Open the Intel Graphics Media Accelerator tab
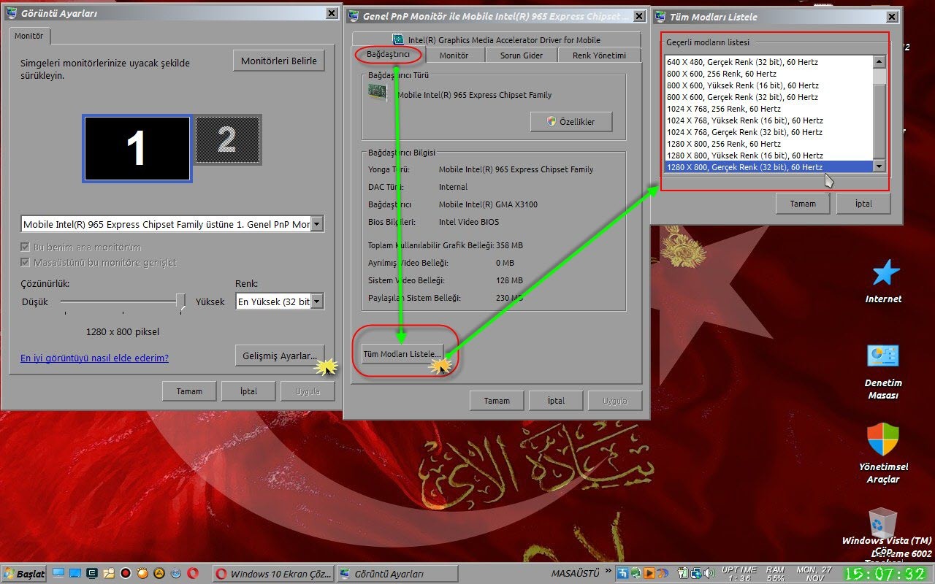 497,40
